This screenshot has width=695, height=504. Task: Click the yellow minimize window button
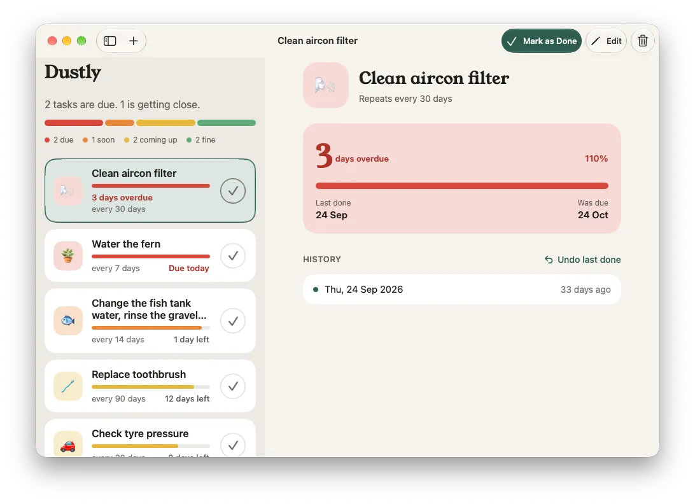pyautogui.click(x=67, y=41)
